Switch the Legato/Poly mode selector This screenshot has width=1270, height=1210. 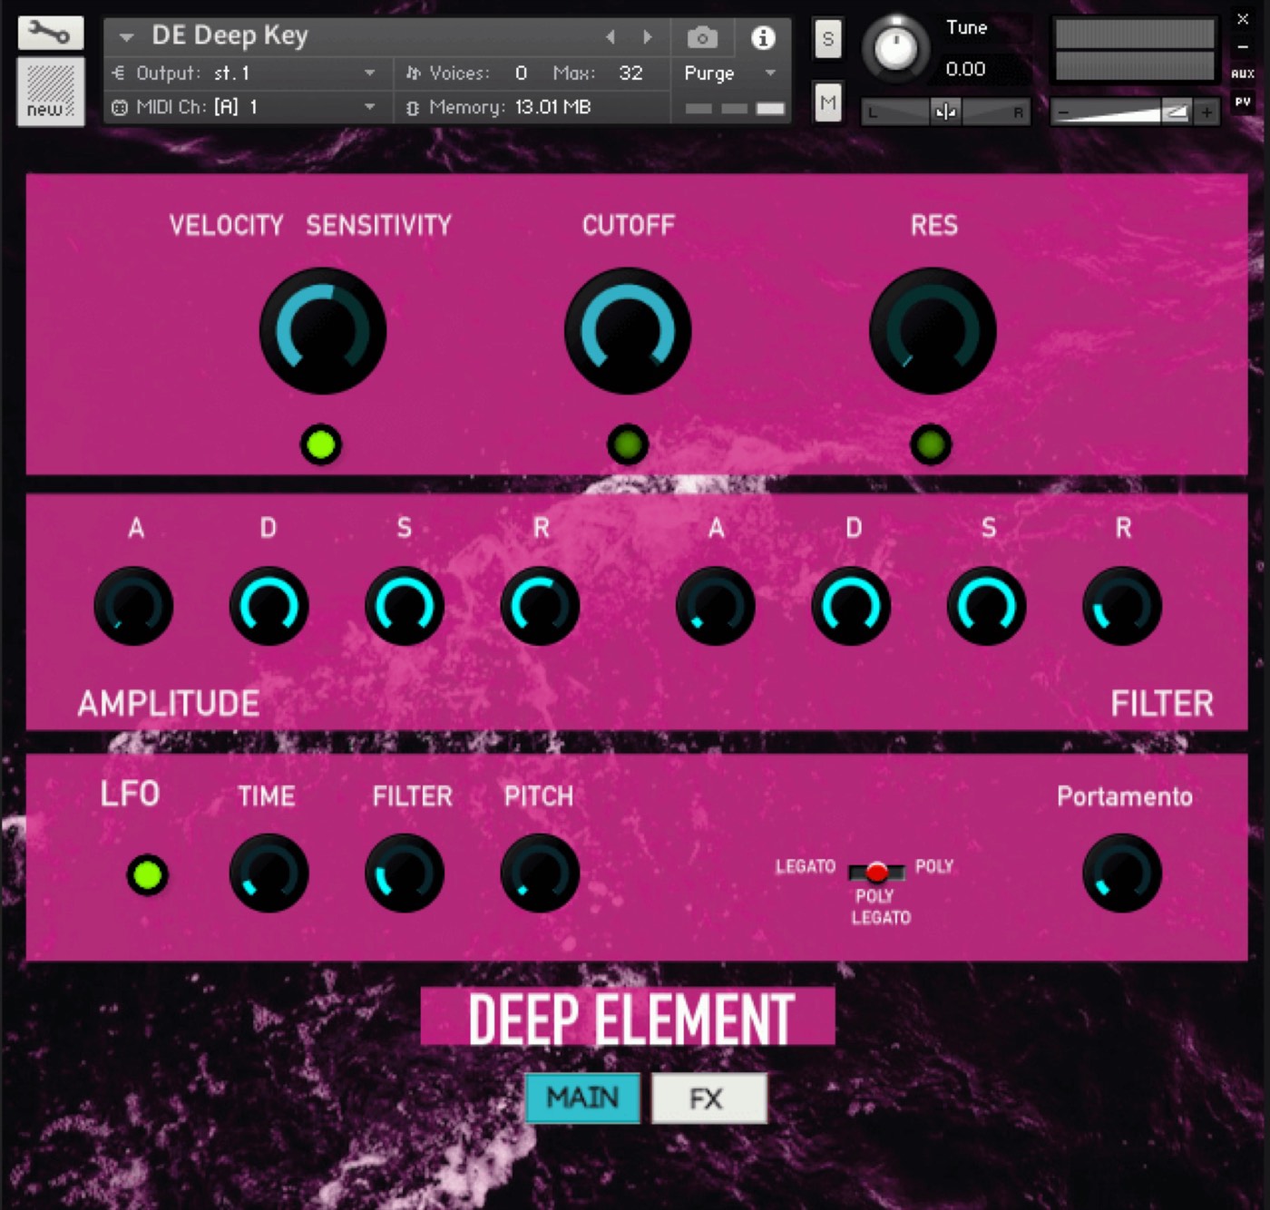point(876,872)
